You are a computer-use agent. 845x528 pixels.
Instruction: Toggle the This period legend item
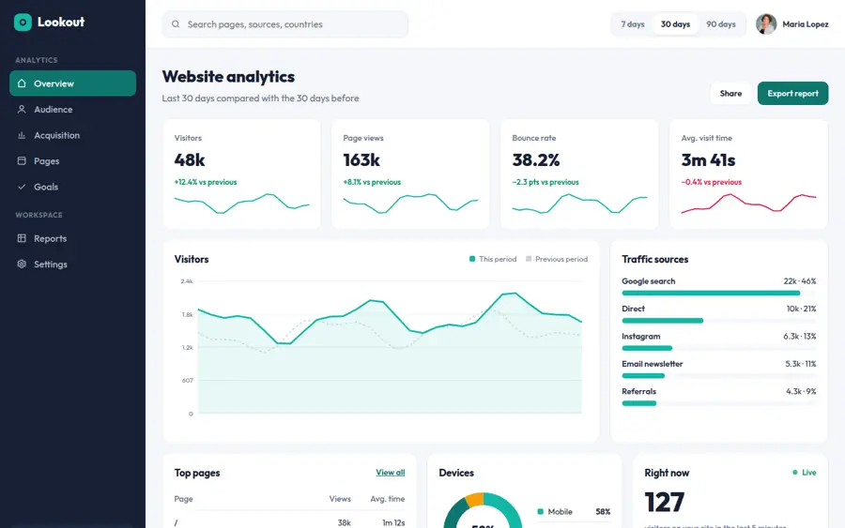coord(493,259)
